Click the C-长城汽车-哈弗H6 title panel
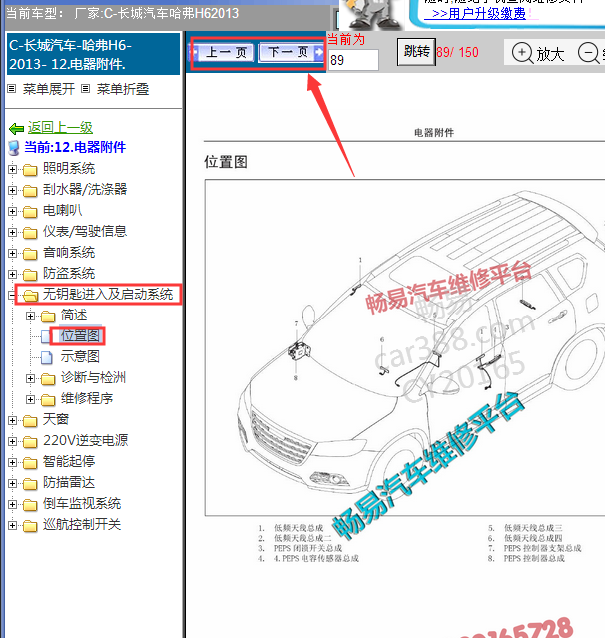Screen dimensions: 605x638 93,54
